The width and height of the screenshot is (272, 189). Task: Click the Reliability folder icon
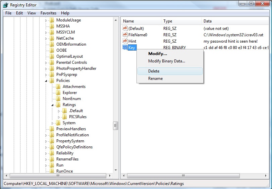point(52,153)
